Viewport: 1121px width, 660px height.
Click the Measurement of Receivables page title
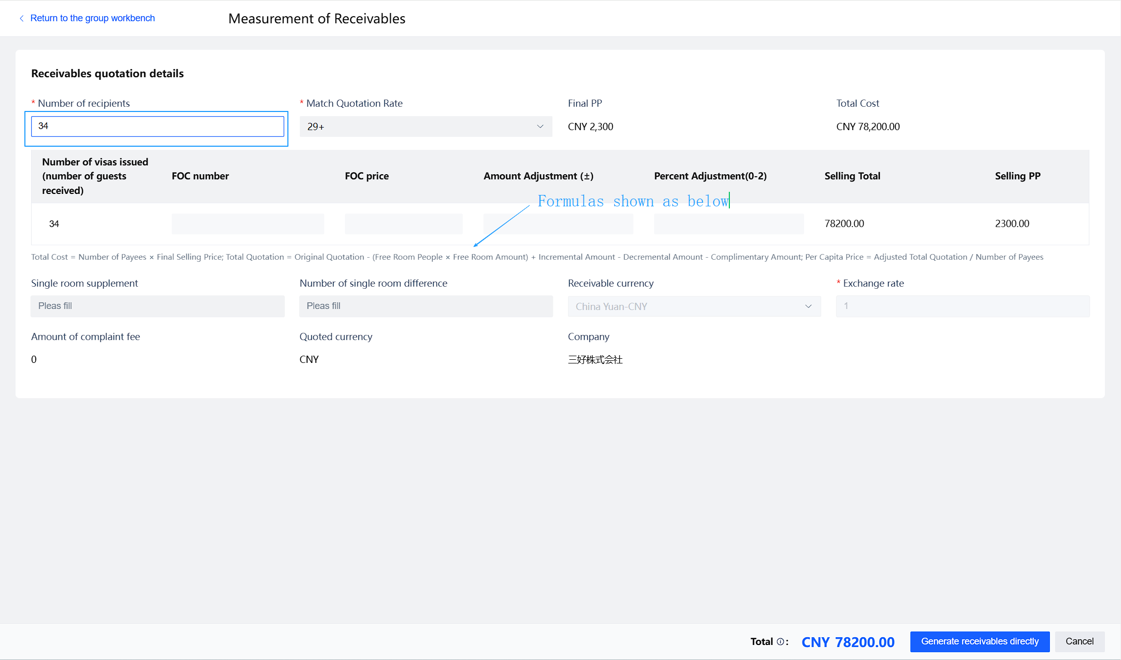pyautogui.click(x=317, y=19)
